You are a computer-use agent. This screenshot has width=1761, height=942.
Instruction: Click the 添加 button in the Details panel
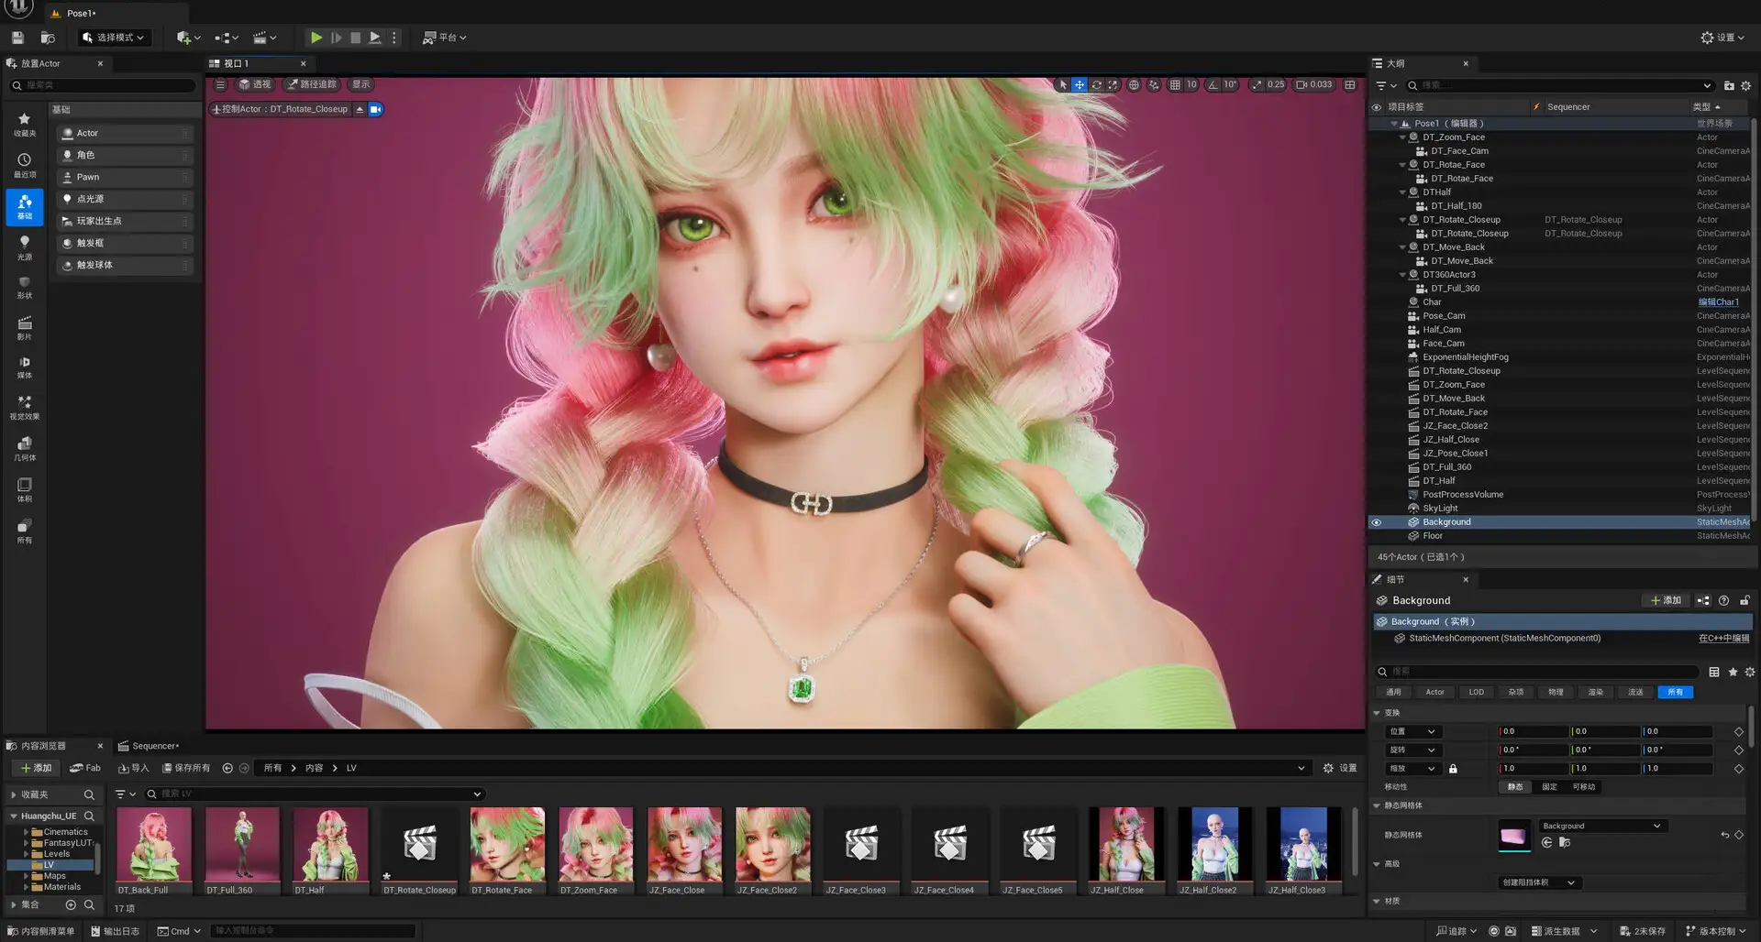coord(1666,600)
